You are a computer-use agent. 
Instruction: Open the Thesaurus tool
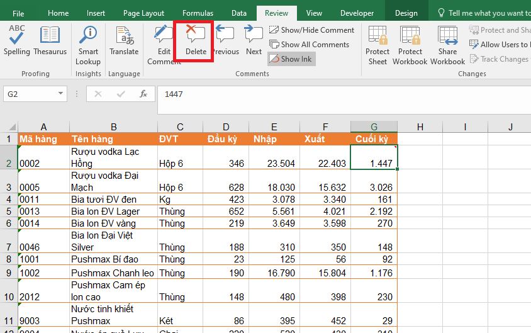click(x=50, y=41)
